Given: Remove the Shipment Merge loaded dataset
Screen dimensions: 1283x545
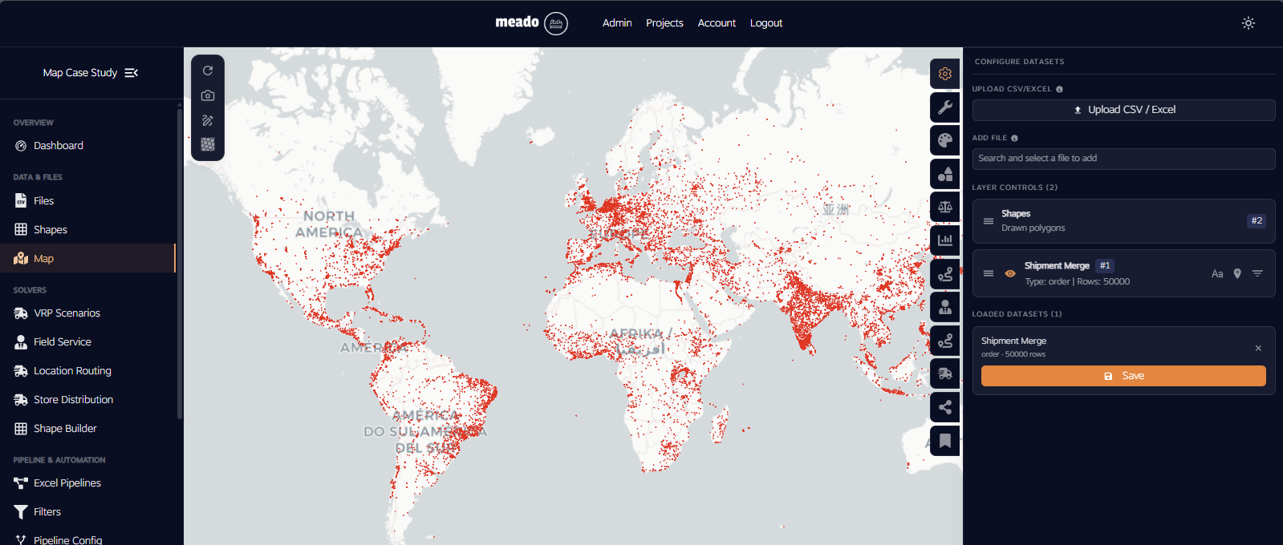Looking at the screenshot, I should 1258,348.
